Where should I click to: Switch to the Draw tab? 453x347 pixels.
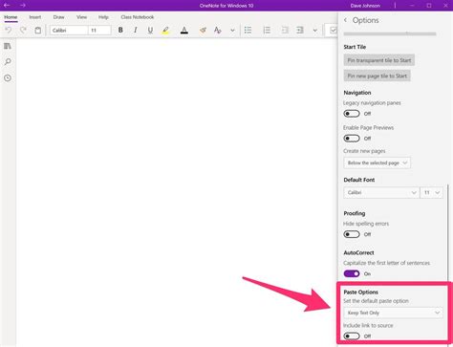click(58, 17)
